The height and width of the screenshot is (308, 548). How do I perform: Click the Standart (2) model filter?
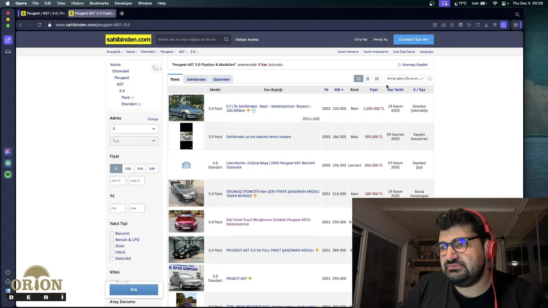click(x=131, y=104)
